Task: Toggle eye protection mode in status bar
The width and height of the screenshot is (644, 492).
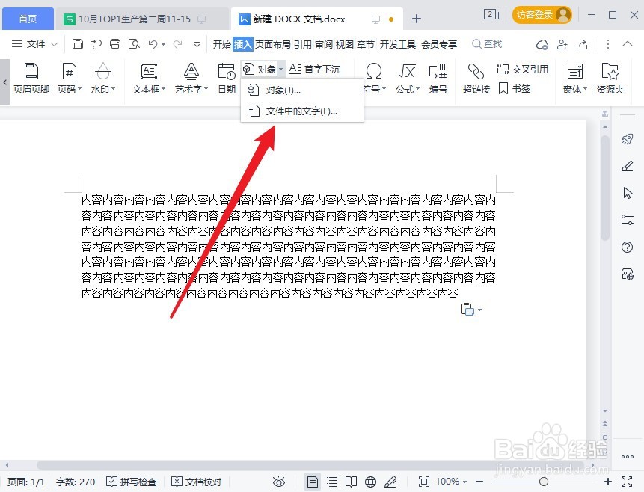Action: 279,482
